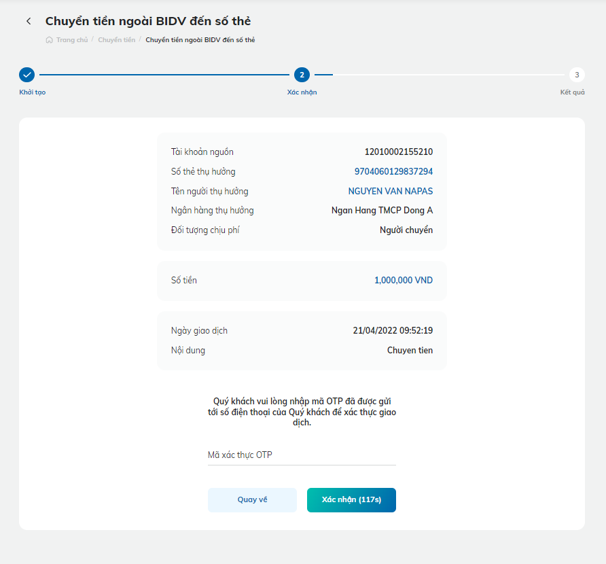Click the home icon in breadcrumb
This screenshot has height=564, width=606.
click(x=49, y=40)
